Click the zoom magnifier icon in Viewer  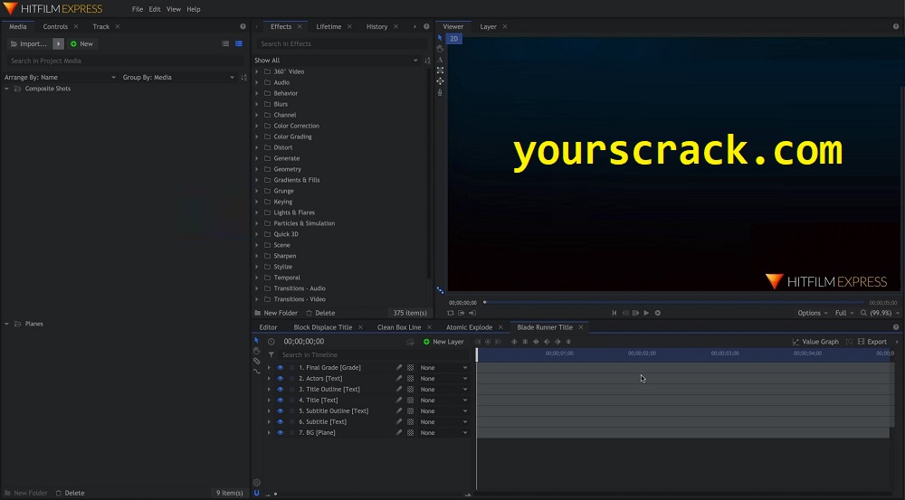tap(863, 313)
